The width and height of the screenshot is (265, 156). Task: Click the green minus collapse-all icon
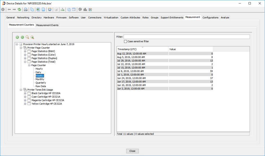pyautogui.click(x=22, y=37)
